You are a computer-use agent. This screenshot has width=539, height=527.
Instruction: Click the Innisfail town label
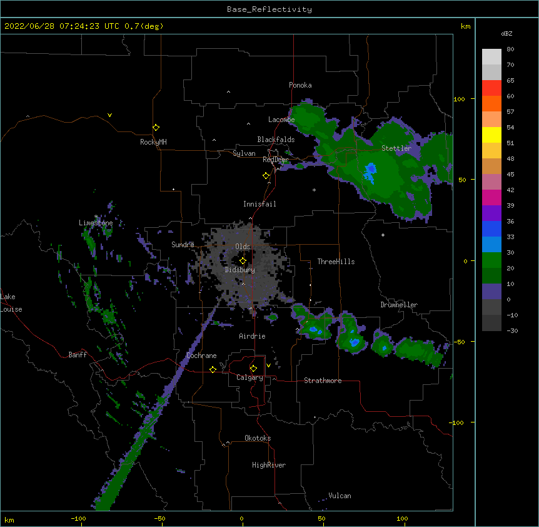coord(259,204)
